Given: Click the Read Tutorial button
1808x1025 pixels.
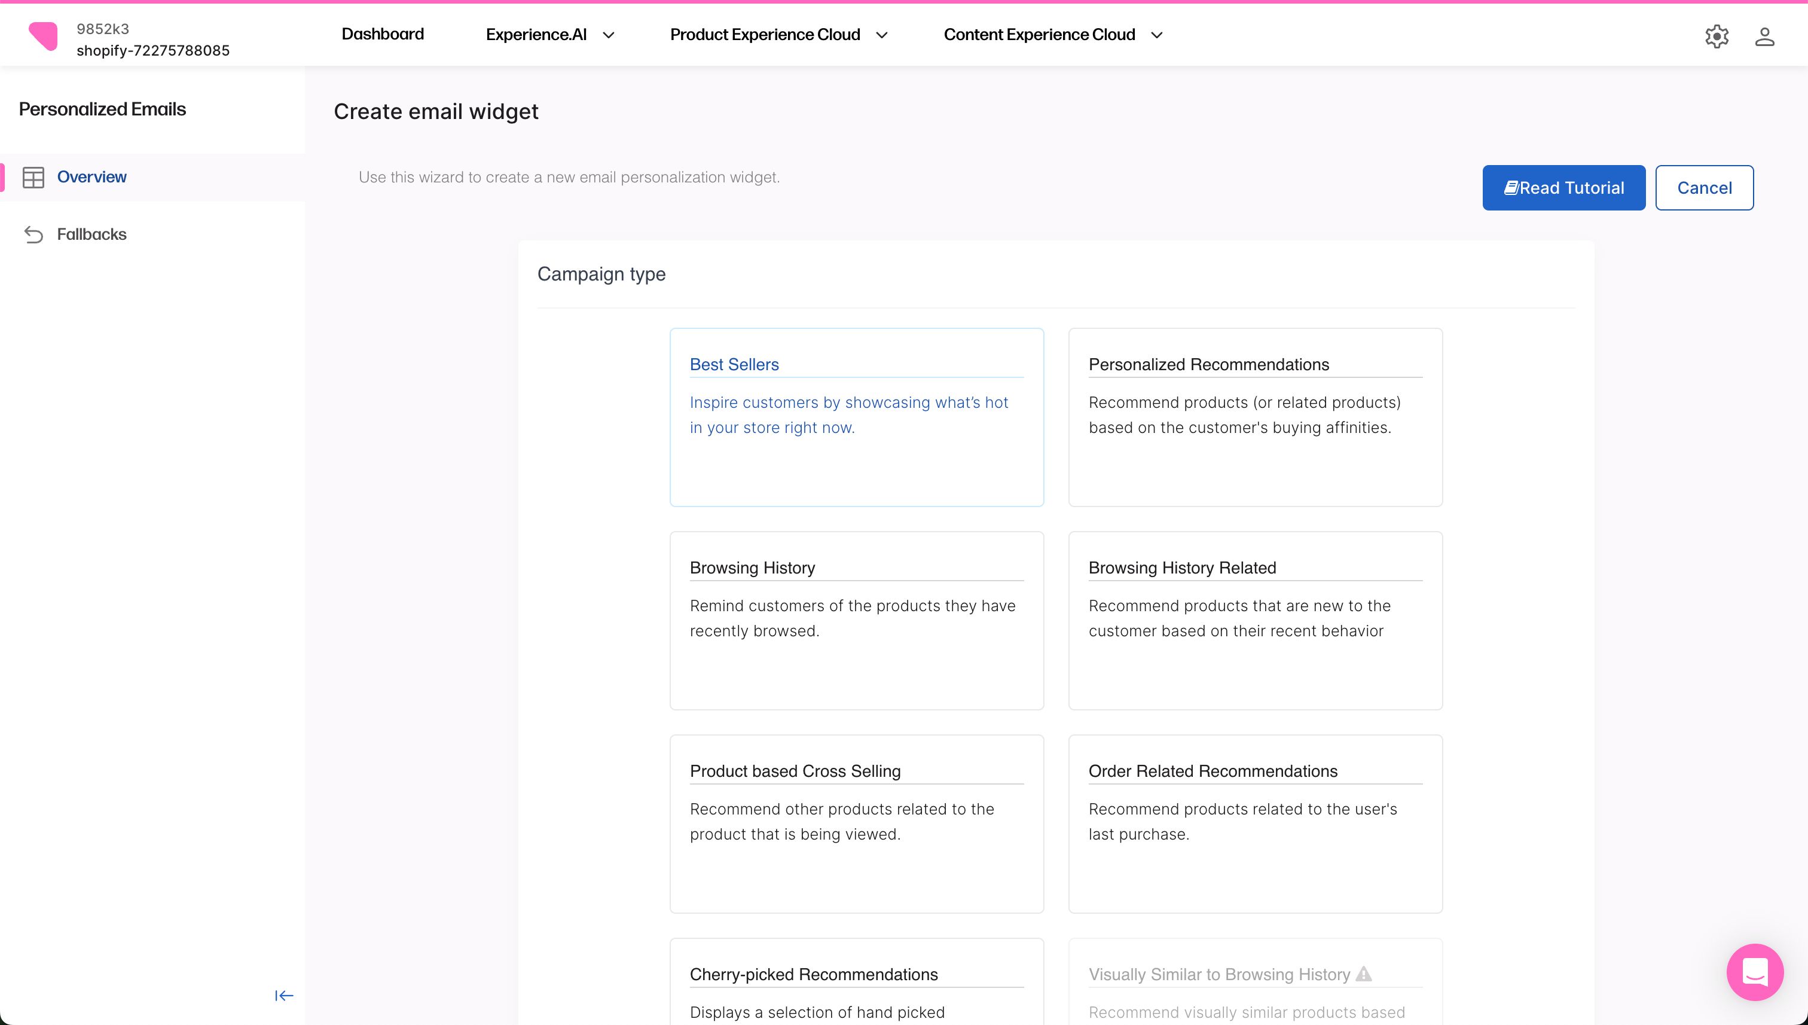Looking at the screenshot, I should [1563, 188].
